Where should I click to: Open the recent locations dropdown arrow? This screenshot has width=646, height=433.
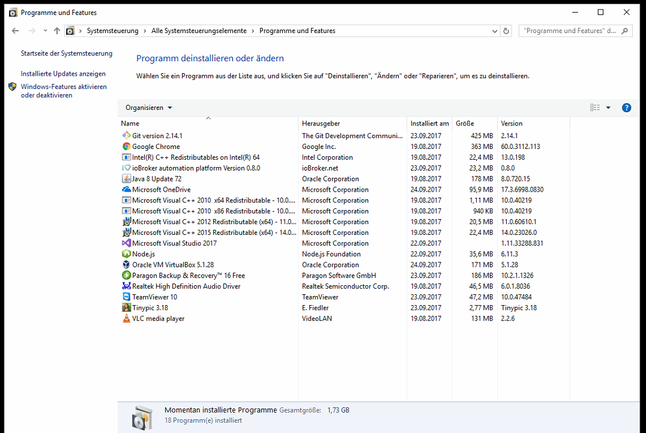45,31
